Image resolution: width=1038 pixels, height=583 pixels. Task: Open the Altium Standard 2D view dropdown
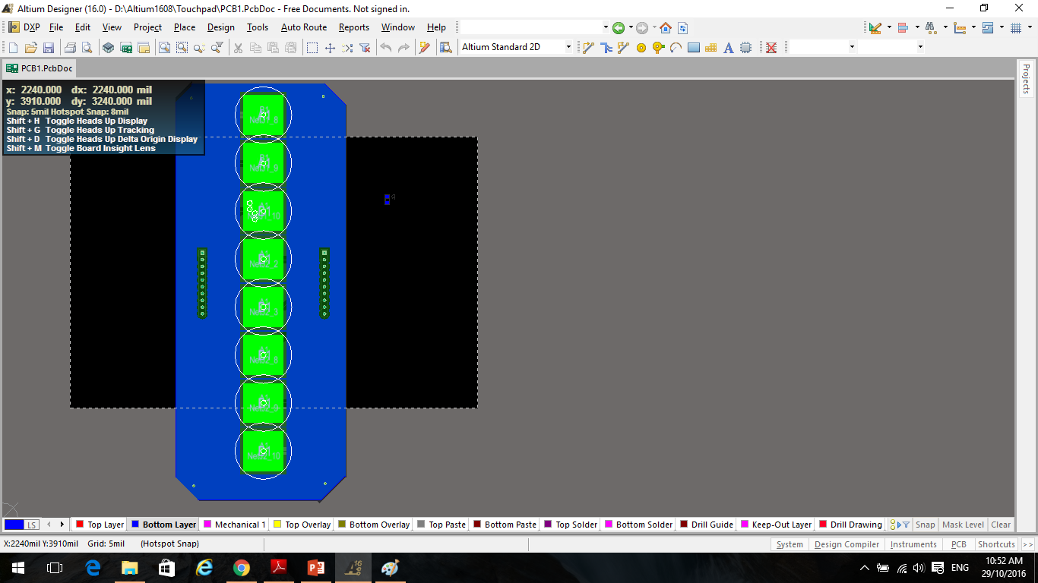pyautogui.click(x=568, y=47)
